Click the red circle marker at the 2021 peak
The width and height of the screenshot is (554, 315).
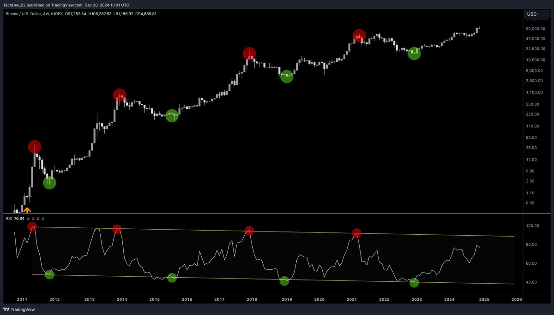point(359,36)
